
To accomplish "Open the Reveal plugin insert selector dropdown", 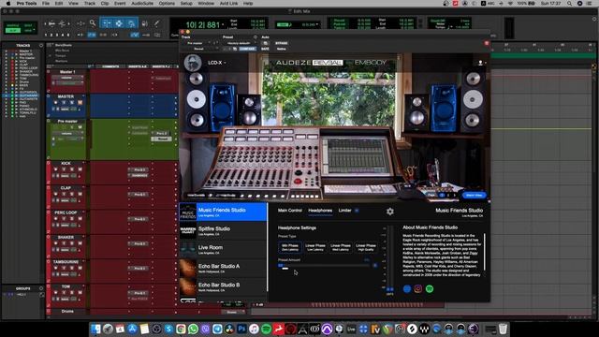I will (199, 49).
